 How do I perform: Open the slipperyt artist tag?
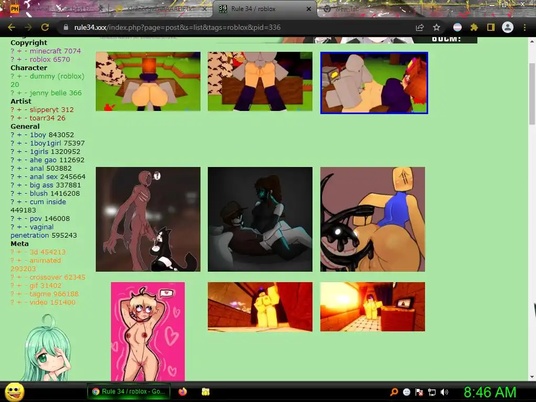44,109
